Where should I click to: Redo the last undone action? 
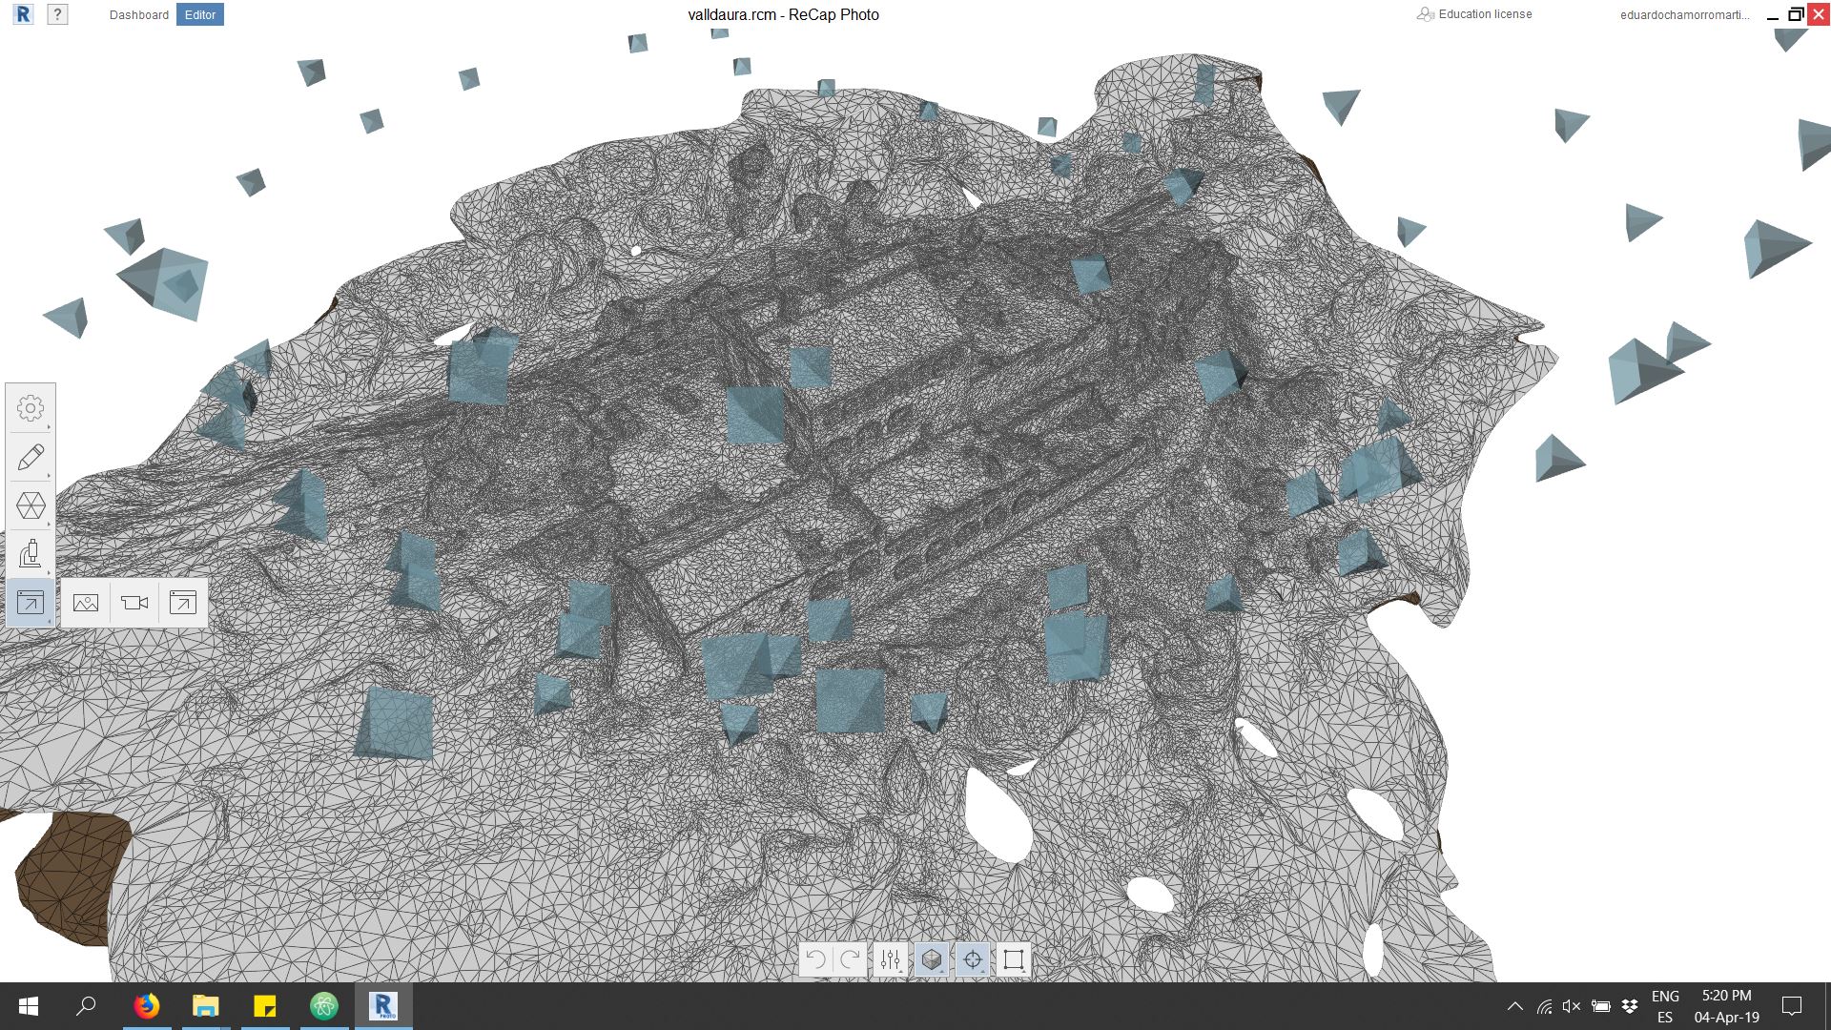click(850, 959)
